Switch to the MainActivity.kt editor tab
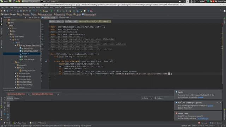 click(50, 17)
